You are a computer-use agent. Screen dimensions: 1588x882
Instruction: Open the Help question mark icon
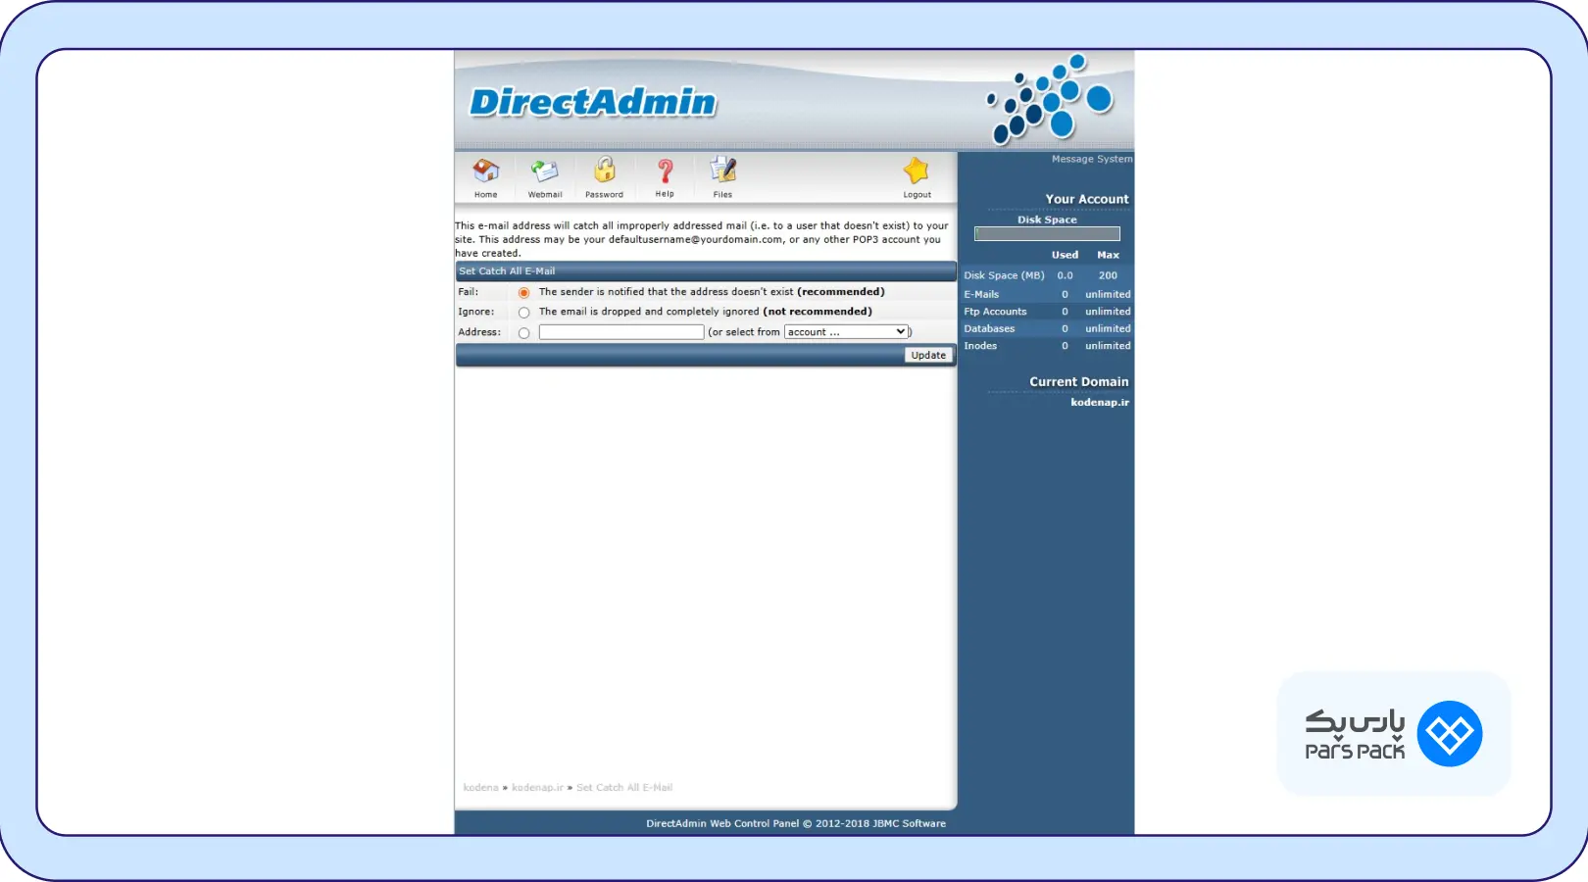point(665,171)
